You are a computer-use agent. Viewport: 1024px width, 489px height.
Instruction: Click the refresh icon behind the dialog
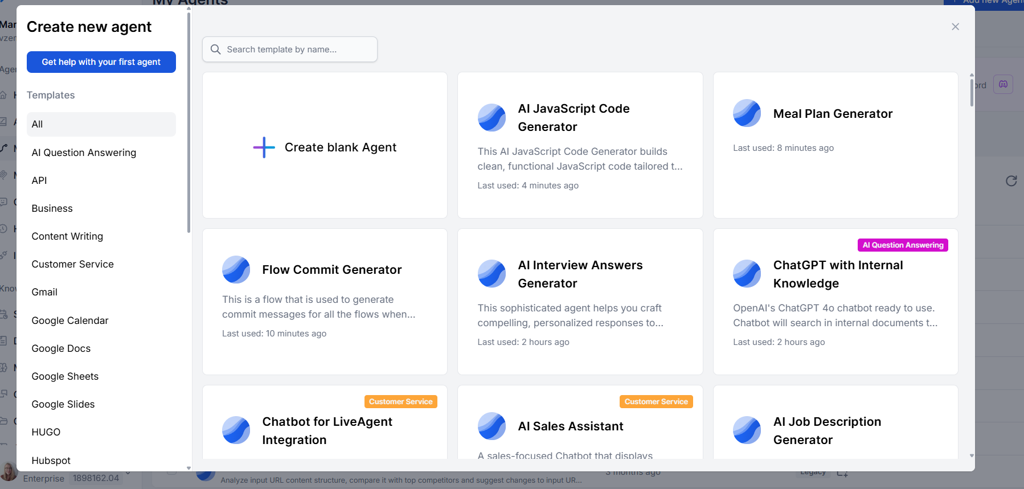(1011, 181)
